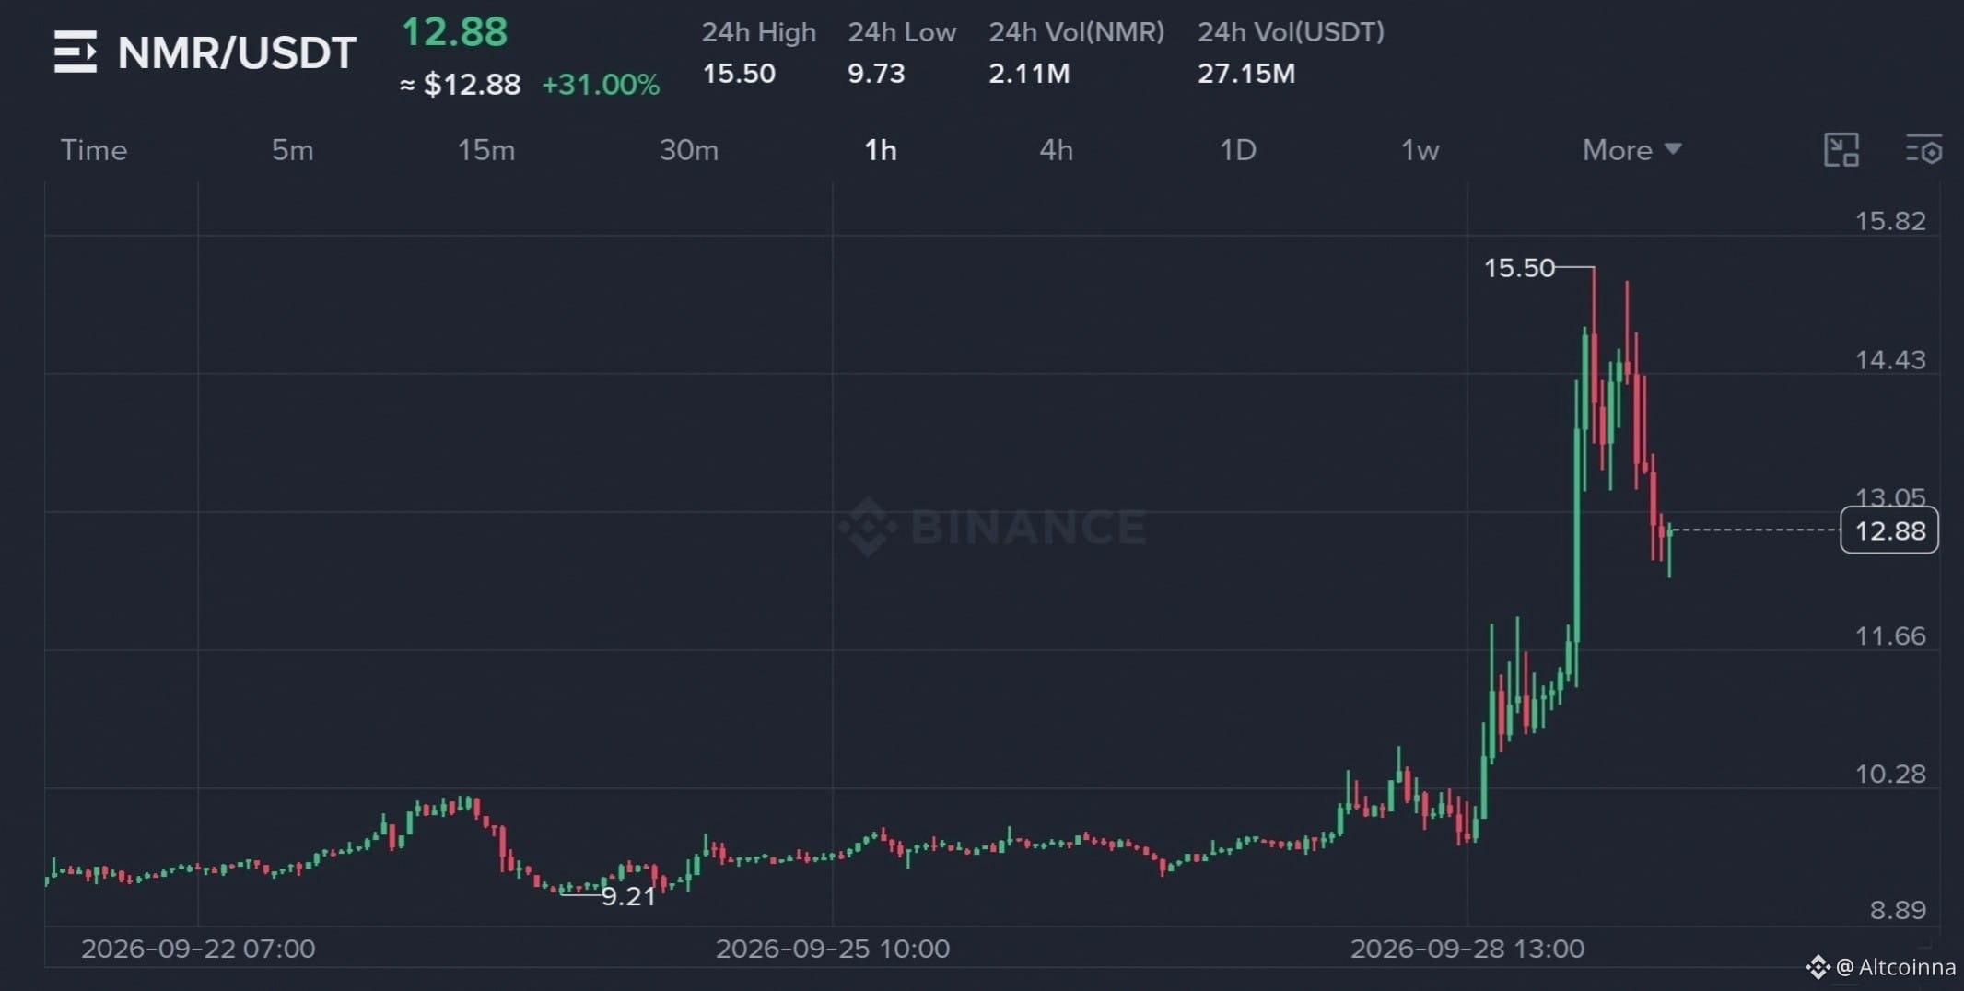Switch to the 5m interval
The image size is (1964, 991).
click(292, 150)
